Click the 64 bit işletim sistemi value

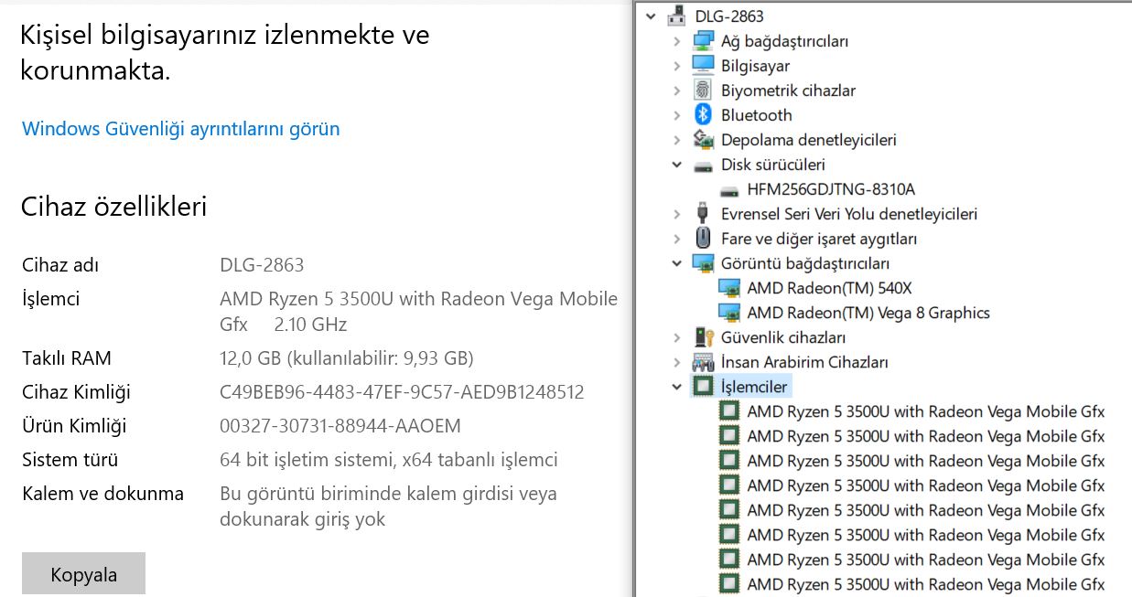click(389, 460)
